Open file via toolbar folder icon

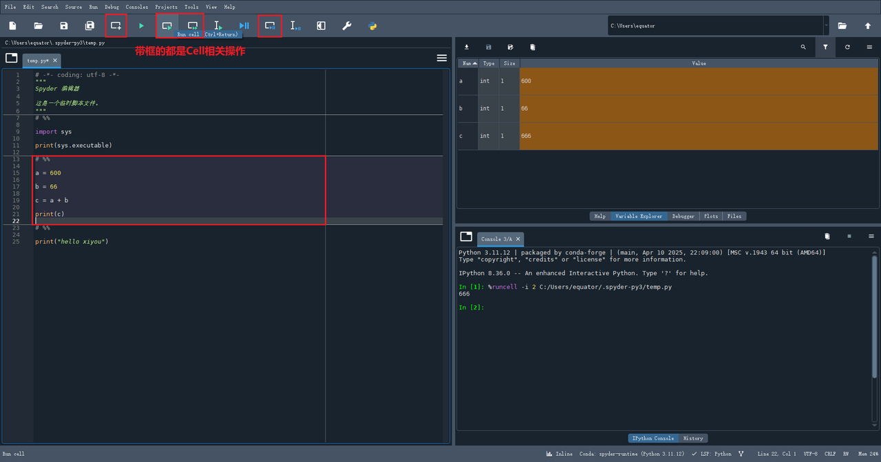39,25
